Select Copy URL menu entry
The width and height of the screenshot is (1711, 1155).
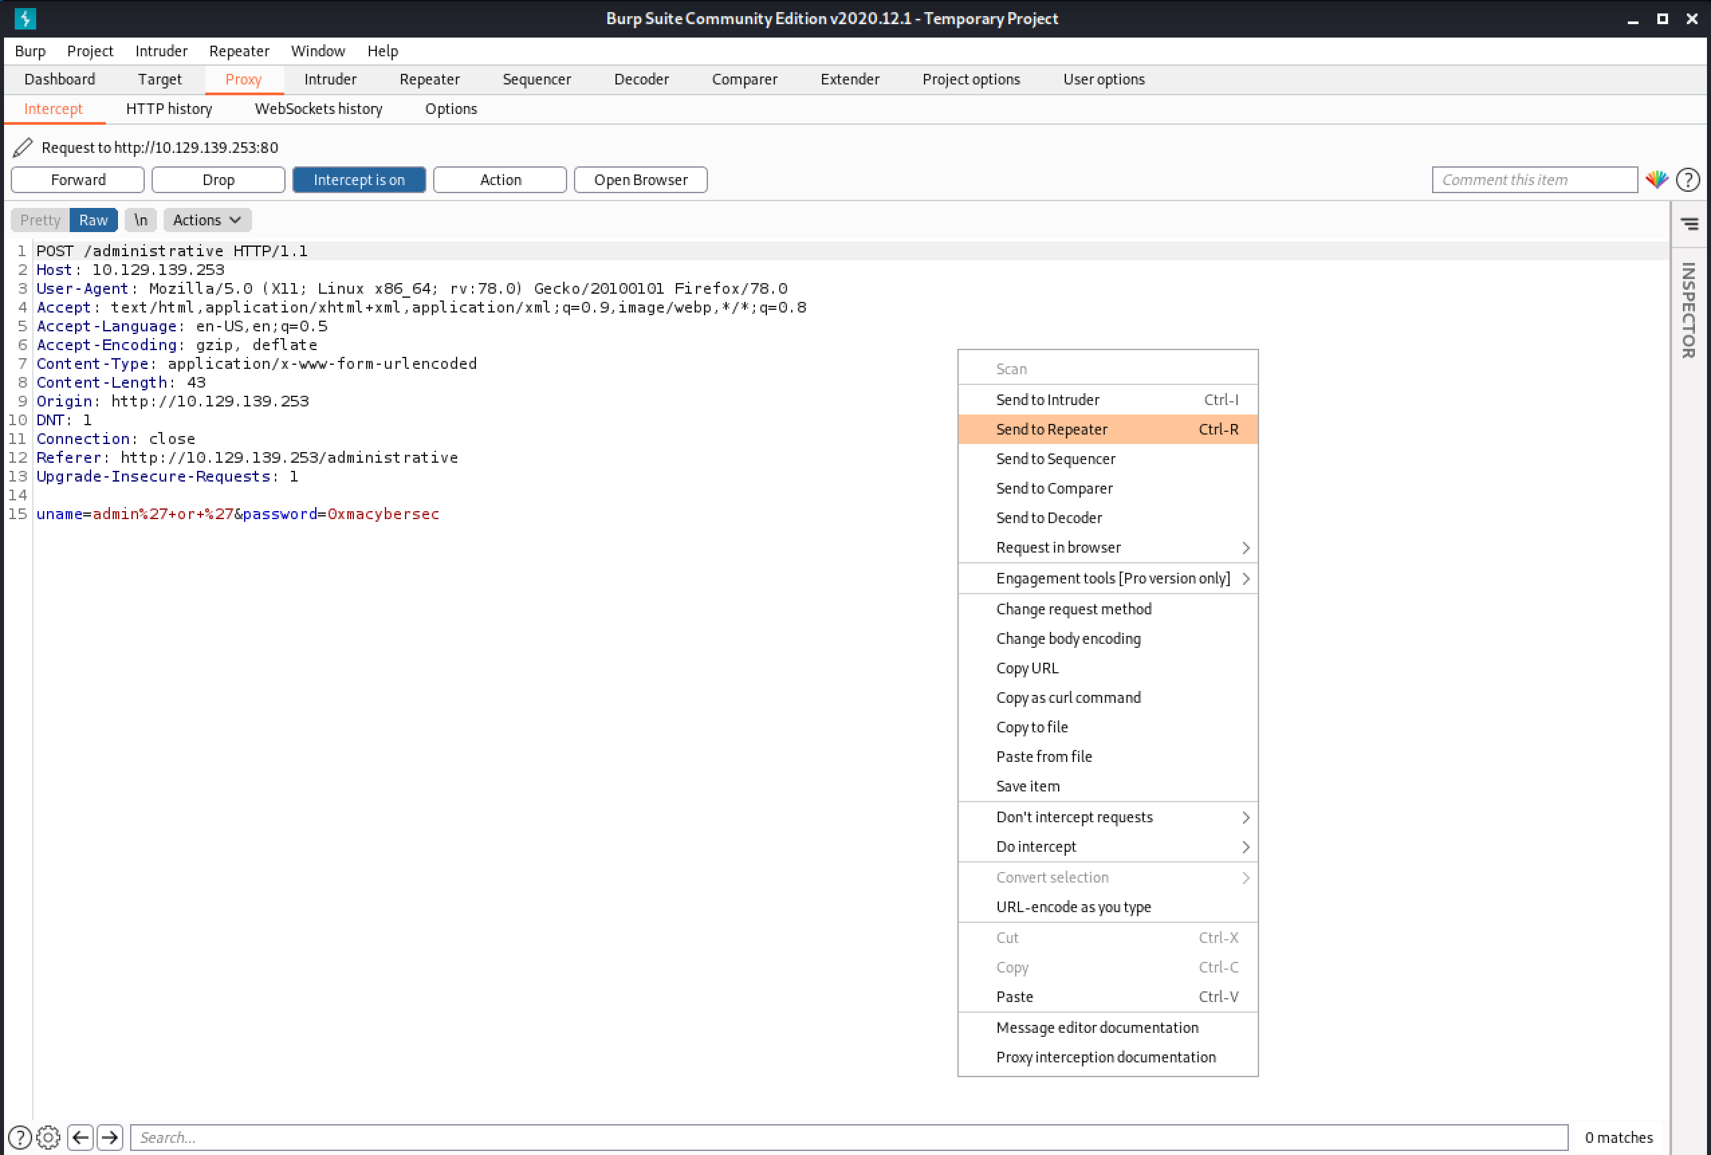point(1108,668)
